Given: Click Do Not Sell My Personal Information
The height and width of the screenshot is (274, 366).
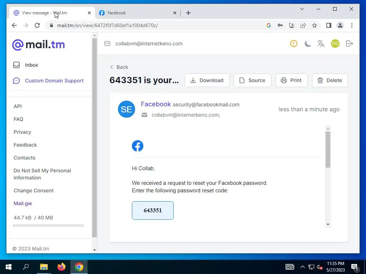Looking at the screenshot, I should [x=42, y=174].
